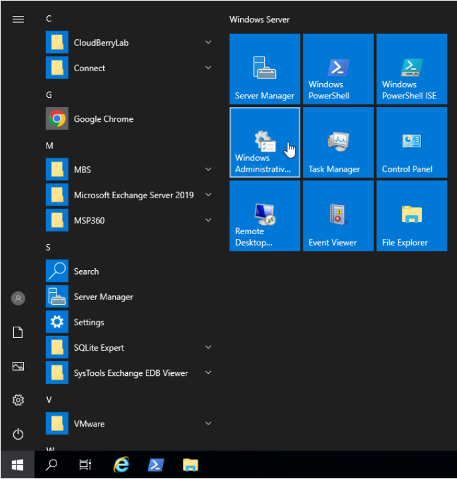
Task: Open the Connect folder icon
Action: pos(57,67)
